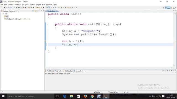The width and height of the screenshot is (177, 99).
Task: Open File Explorer from taskbar
Action: (x=71, y=96)
